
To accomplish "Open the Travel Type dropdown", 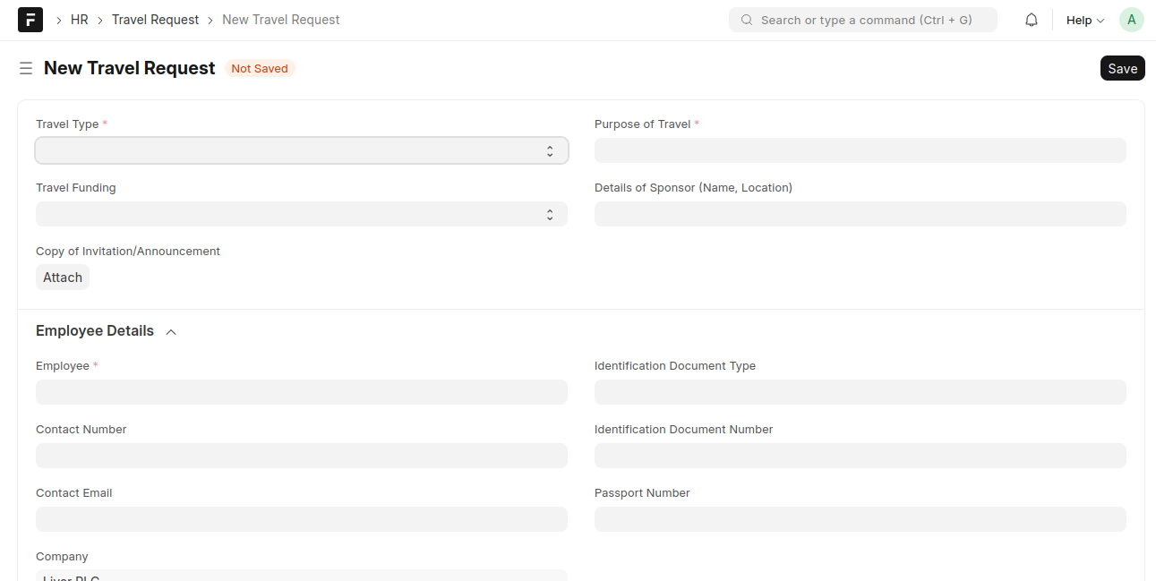I will click(x=302, y=150).
